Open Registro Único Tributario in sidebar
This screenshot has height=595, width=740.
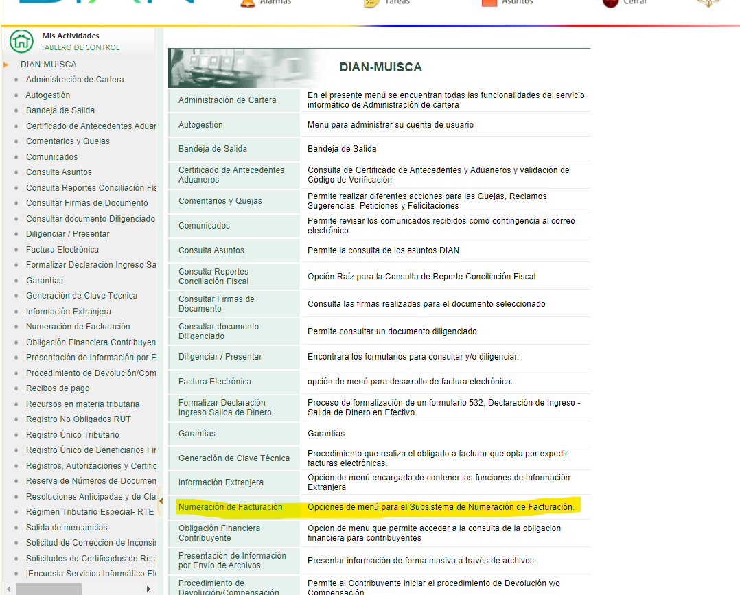coord(72,434)
